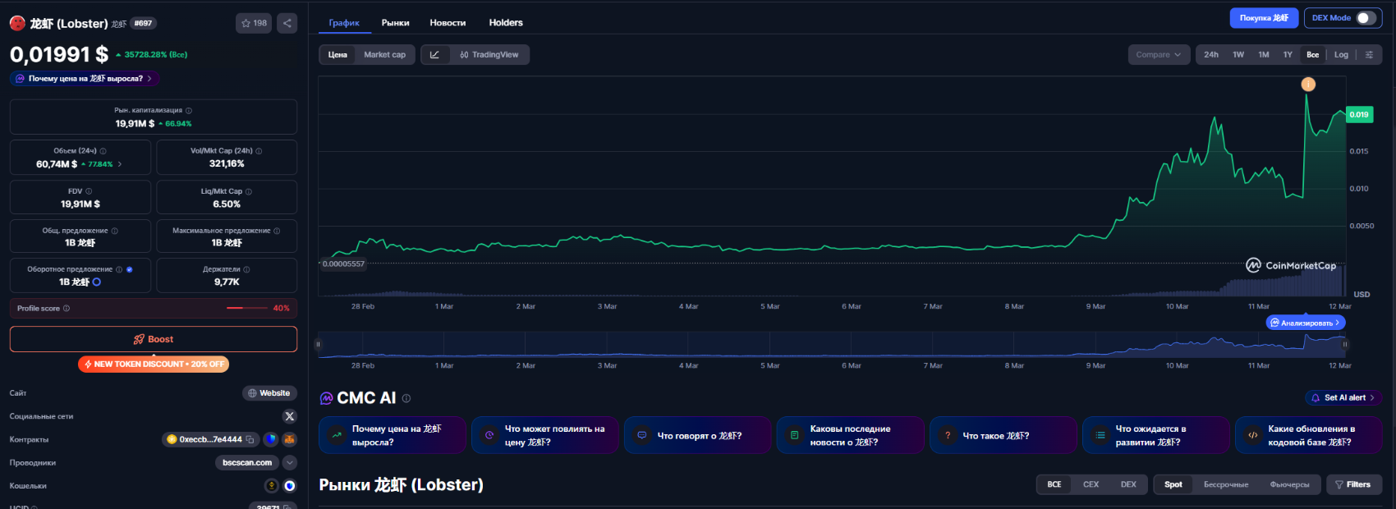Copy the 0xeccb...7e4444 contract address
This screenshot has height=509, width=1396.
click(x=250, y=439)
